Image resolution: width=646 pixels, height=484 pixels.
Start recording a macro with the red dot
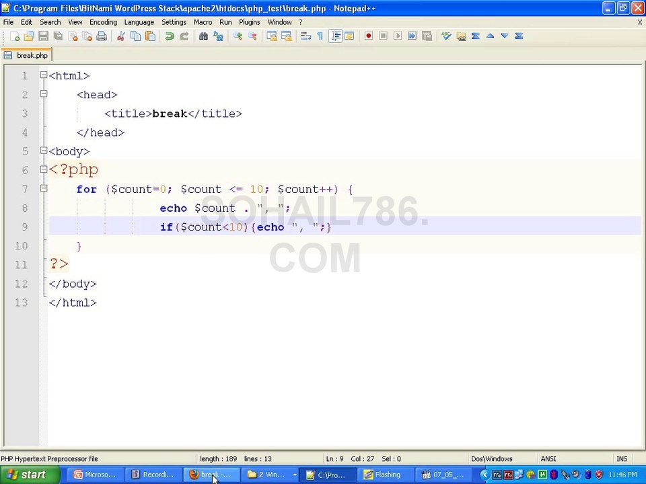click(x=369, y=36)
